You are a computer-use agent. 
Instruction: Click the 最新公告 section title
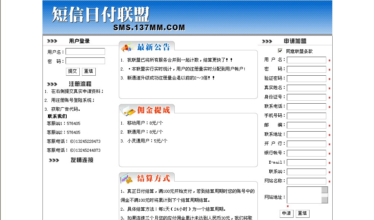coord(153,47)
